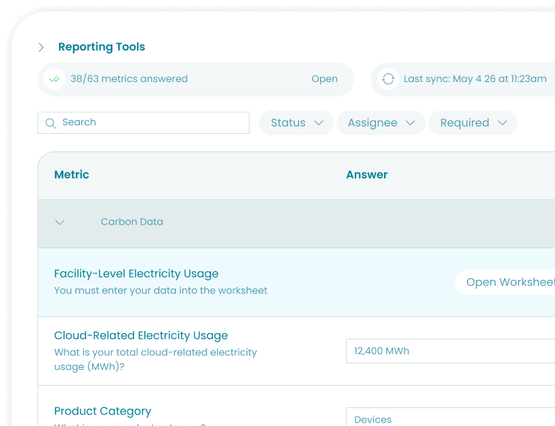555x426 pixels.
Task: Click the Metric column header
Action: (x=71, y=174)
